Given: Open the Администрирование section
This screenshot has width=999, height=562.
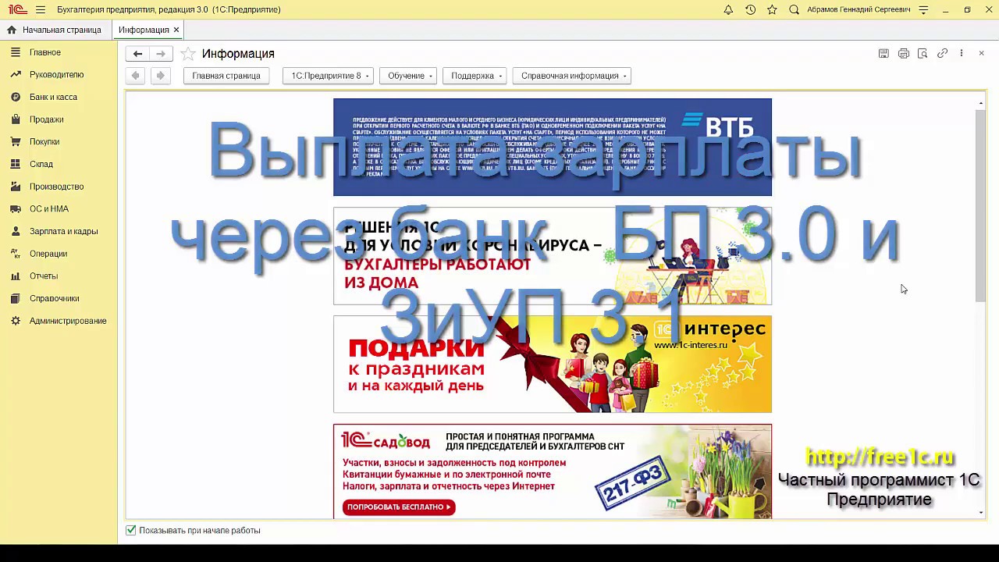Looking at the screenshot, I should click(x=68, y=321).
